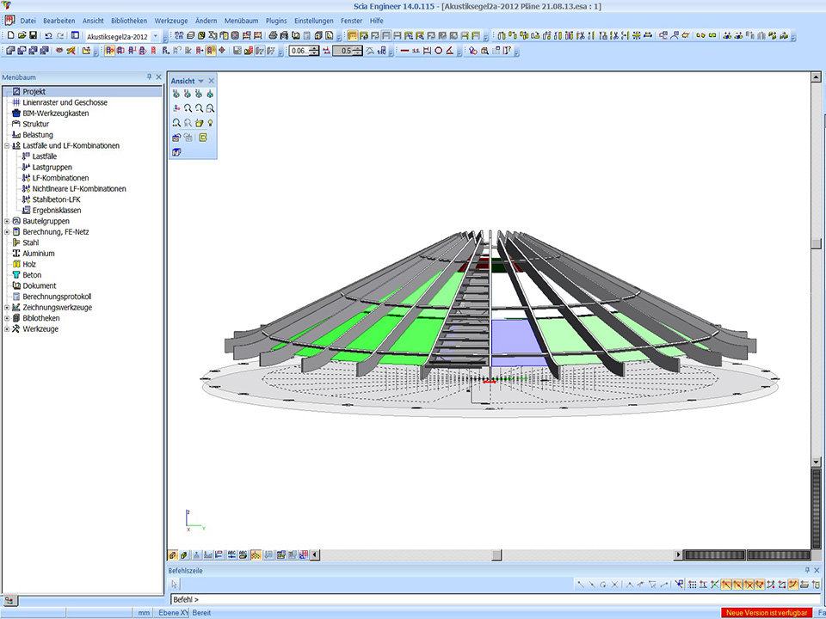Click the light bulb icon in Ansicht palette

pyautogui.click(x=210, y=123)
